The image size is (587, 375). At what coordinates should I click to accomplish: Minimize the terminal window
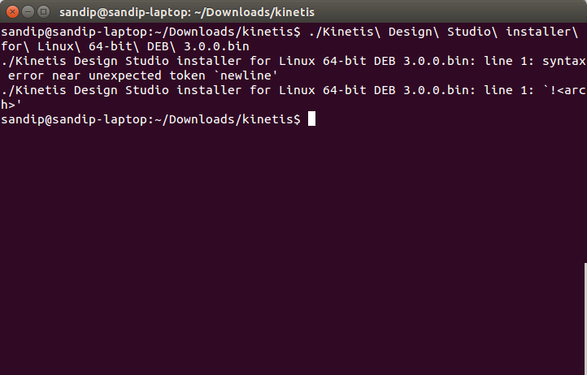pos(27,11)
